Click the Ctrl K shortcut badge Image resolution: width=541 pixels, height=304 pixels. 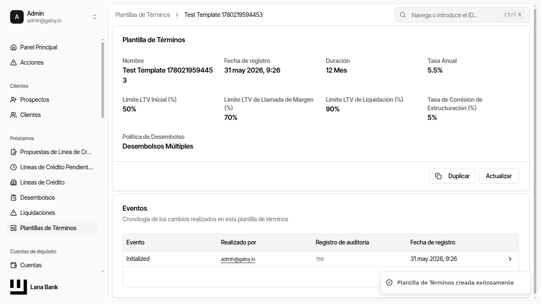tap(513, 15)
